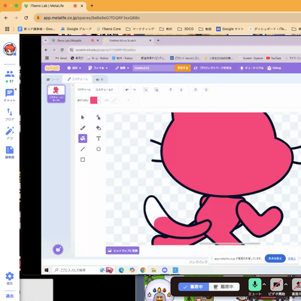The height and width of the screenshot is (301, 301).
Task: Click the Send to Back icon
Action: [x=206, y=90]
